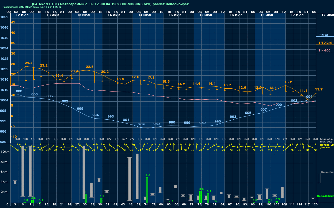Select the 22.5 temperature value
The height and width of the screenshot is (208, 334).
[90, 67]
